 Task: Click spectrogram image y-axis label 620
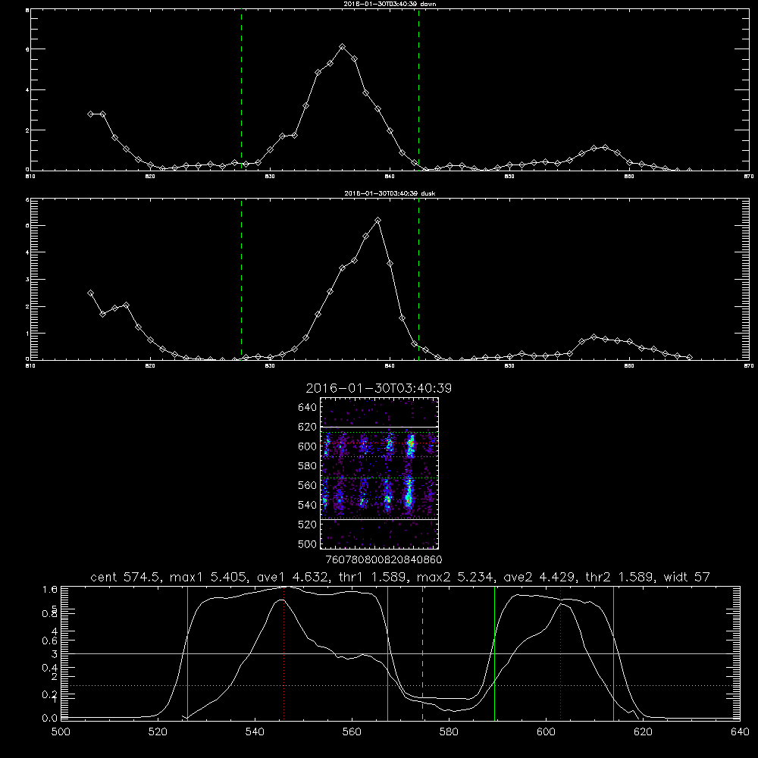[307, 427]
